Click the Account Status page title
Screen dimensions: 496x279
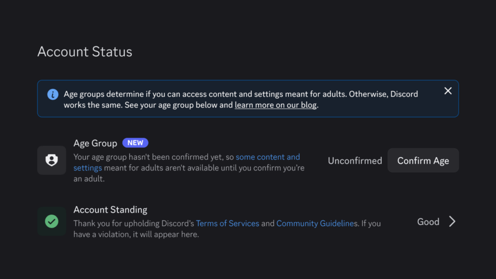point(85,51)
